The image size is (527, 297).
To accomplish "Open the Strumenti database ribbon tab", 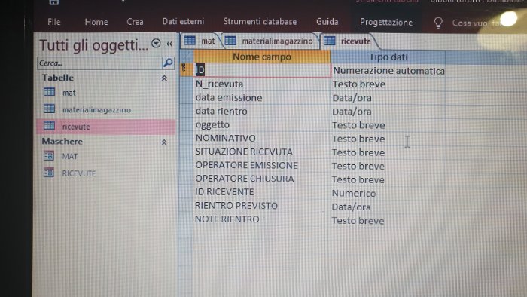I will 260,22.
